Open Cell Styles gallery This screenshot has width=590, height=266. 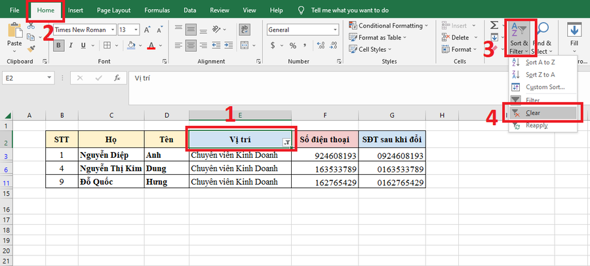(370, 49)
